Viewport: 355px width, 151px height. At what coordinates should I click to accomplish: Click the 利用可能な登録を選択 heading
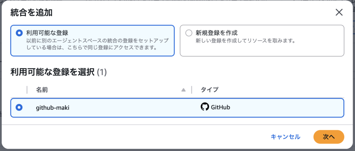point(53,72)
